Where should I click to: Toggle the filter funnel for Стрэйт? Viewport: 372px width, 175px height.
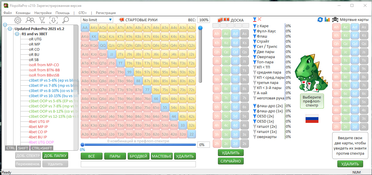coord(255,41)
